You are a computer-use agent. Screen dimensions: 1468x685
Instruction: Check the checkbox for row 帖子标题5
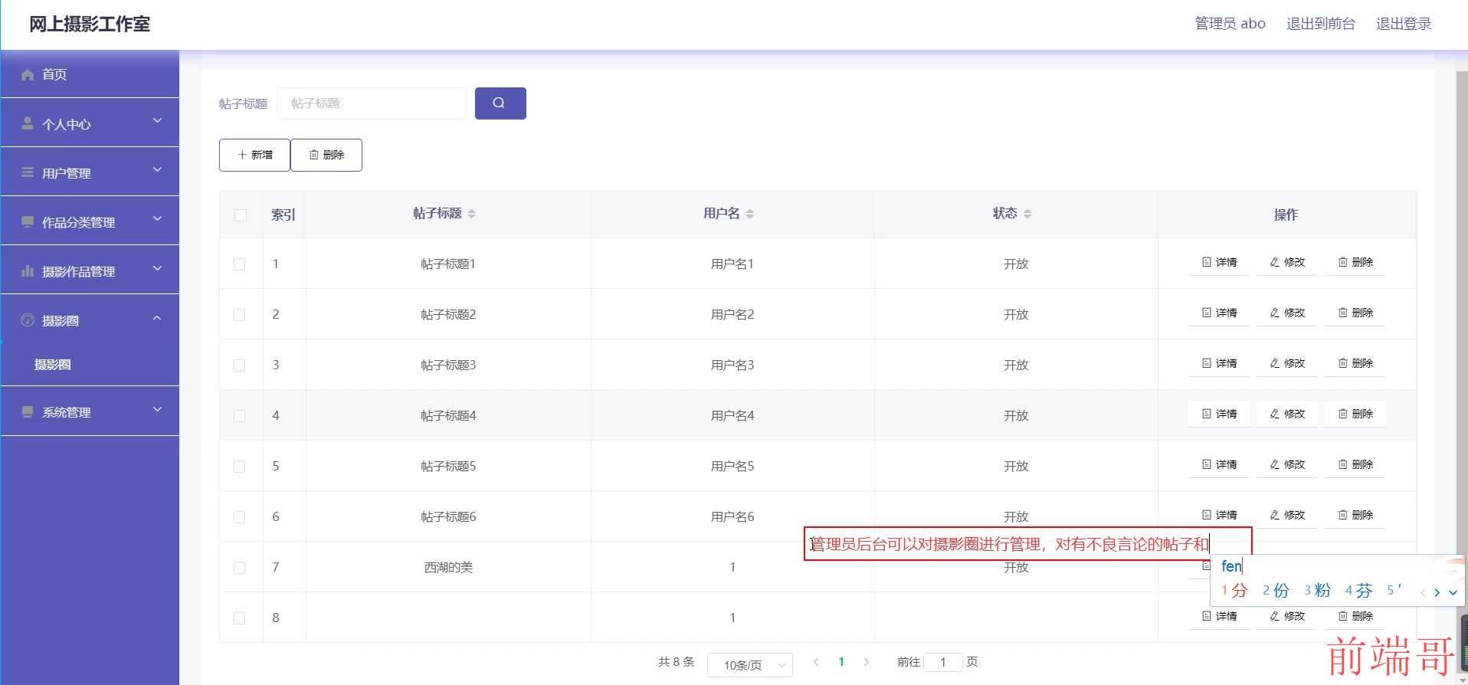(x=240, y=467)
